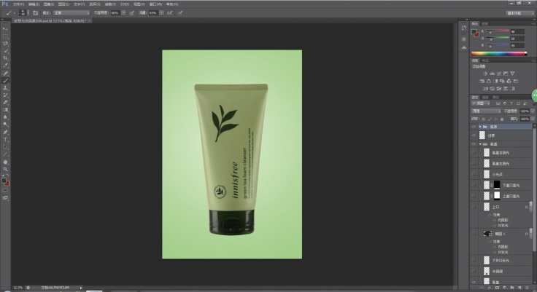Show the 上盖口遮光 layer visibility box
This screenshot has height=292, width=537.
point(474,196)
